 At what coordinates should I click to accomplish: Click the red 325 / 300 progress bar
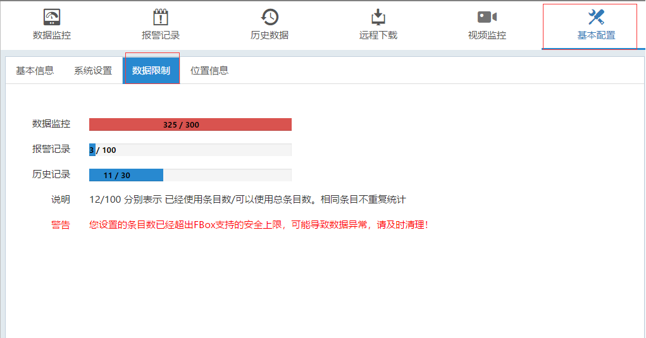[x=190, y=124]
